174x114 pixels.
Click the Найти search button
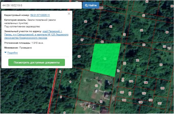[x=91, y=5]
